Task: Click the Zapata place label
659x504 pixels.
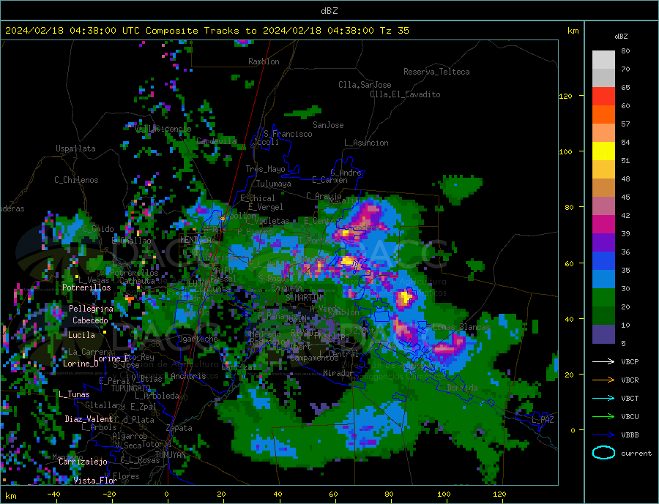Action: [x=179, y=428]
